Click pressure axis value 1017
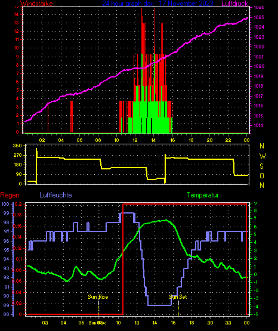Image resolution: width=278 pixels, height=331 pixels. (259, 96)
